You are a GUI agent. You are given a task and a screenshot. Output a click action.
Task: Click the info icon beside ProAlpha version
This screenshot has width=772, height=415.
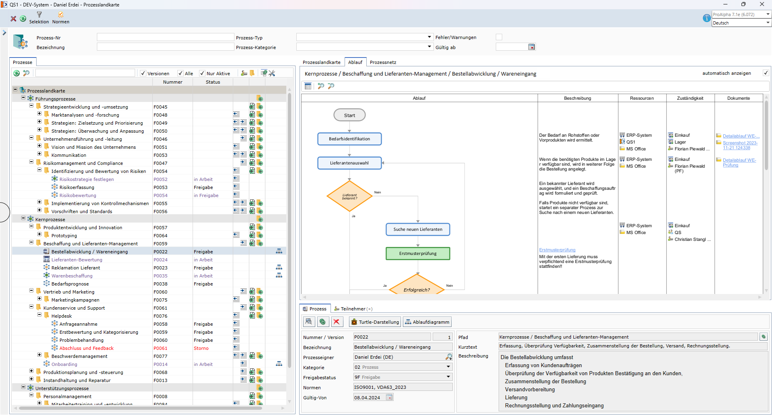pyautogui.click(x=706, y=18)
